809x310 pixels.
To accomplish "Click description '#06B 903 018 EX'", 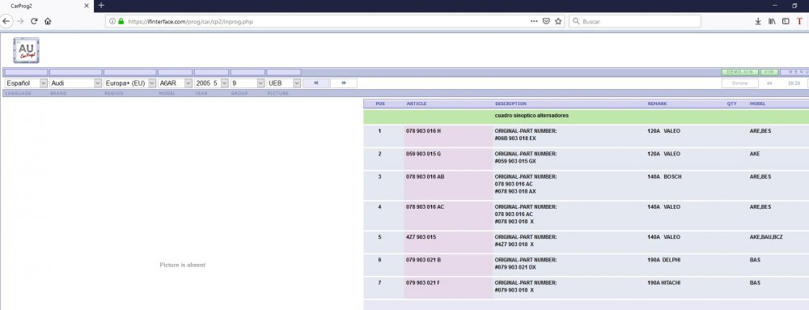I will tap(515, 138).
